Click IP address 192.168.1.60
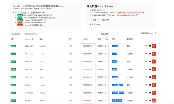Screen dimensions: 174x104 click(x=88, y=46)
